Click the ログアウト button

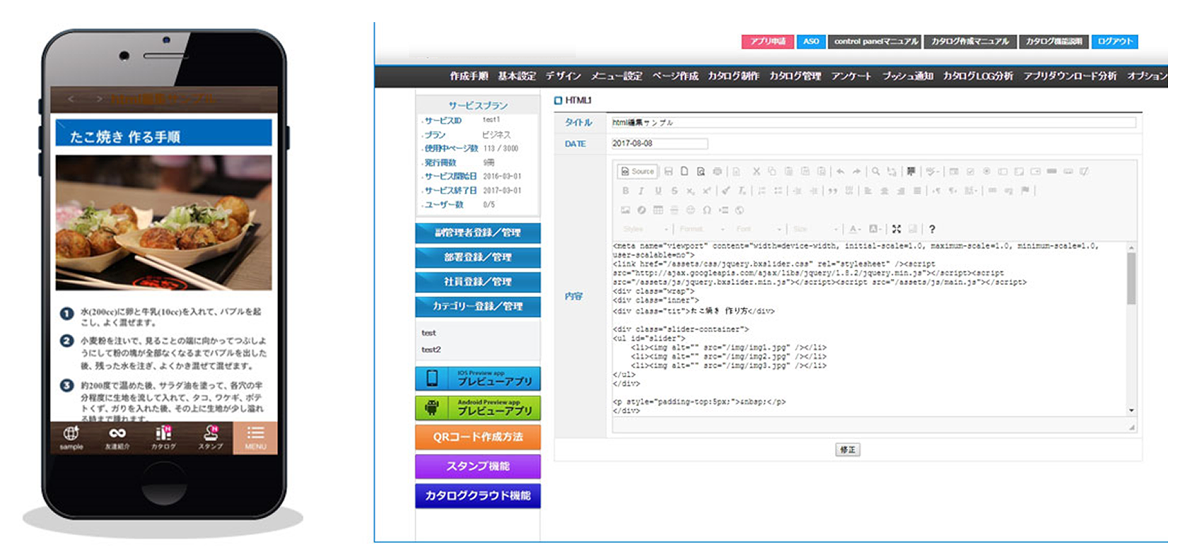pyautogui.click(x=1115, y=42)
